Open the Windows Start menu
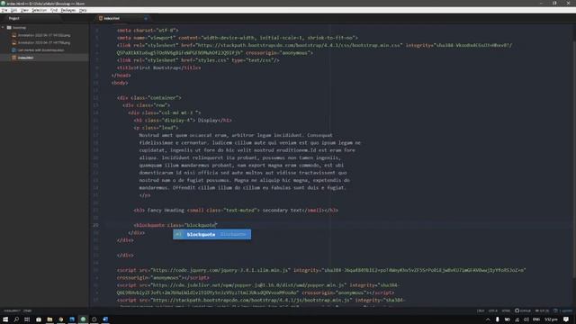Image resolution: width=576 pixels, height=324 pixels. [x=5, y=319]
